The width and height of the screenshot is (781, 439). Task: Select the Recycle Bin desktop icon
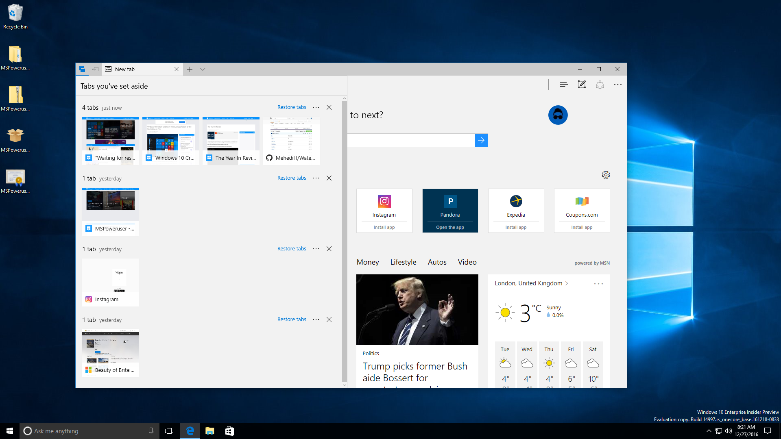(x=15, y=17)
